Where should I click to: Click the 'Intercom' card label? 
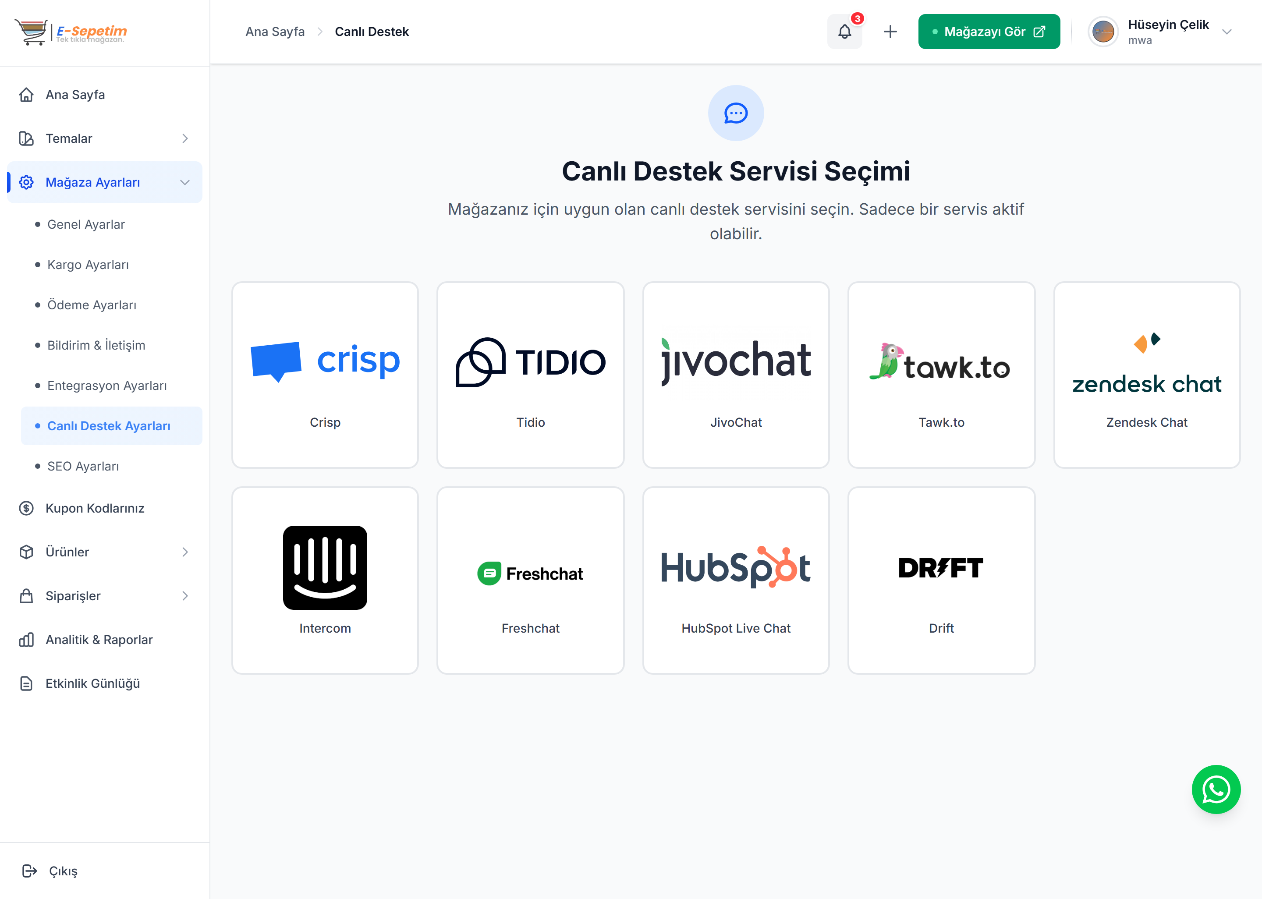[325, 628]
